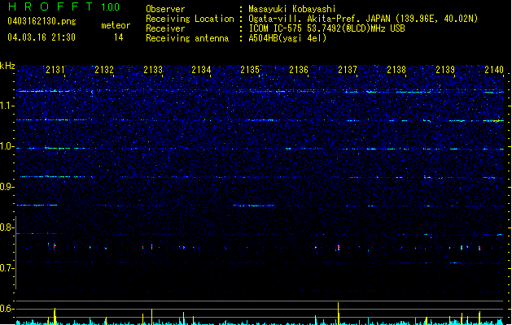Click the 2133 time marker
512x325 pixels.
coord(153,69)
